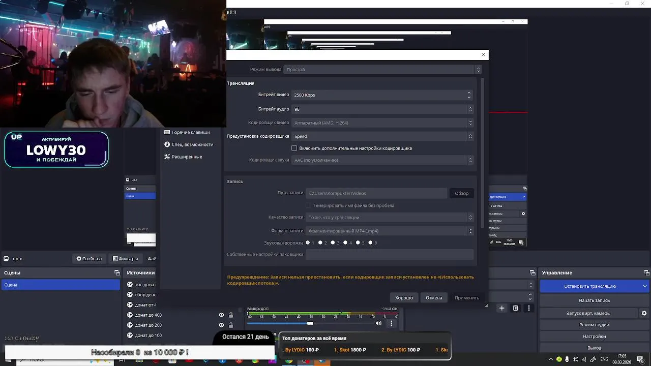Image resolution: width=651 pixels, height=366 pixels.
Task: Open transition options three-dot menu
Action: 529,308
